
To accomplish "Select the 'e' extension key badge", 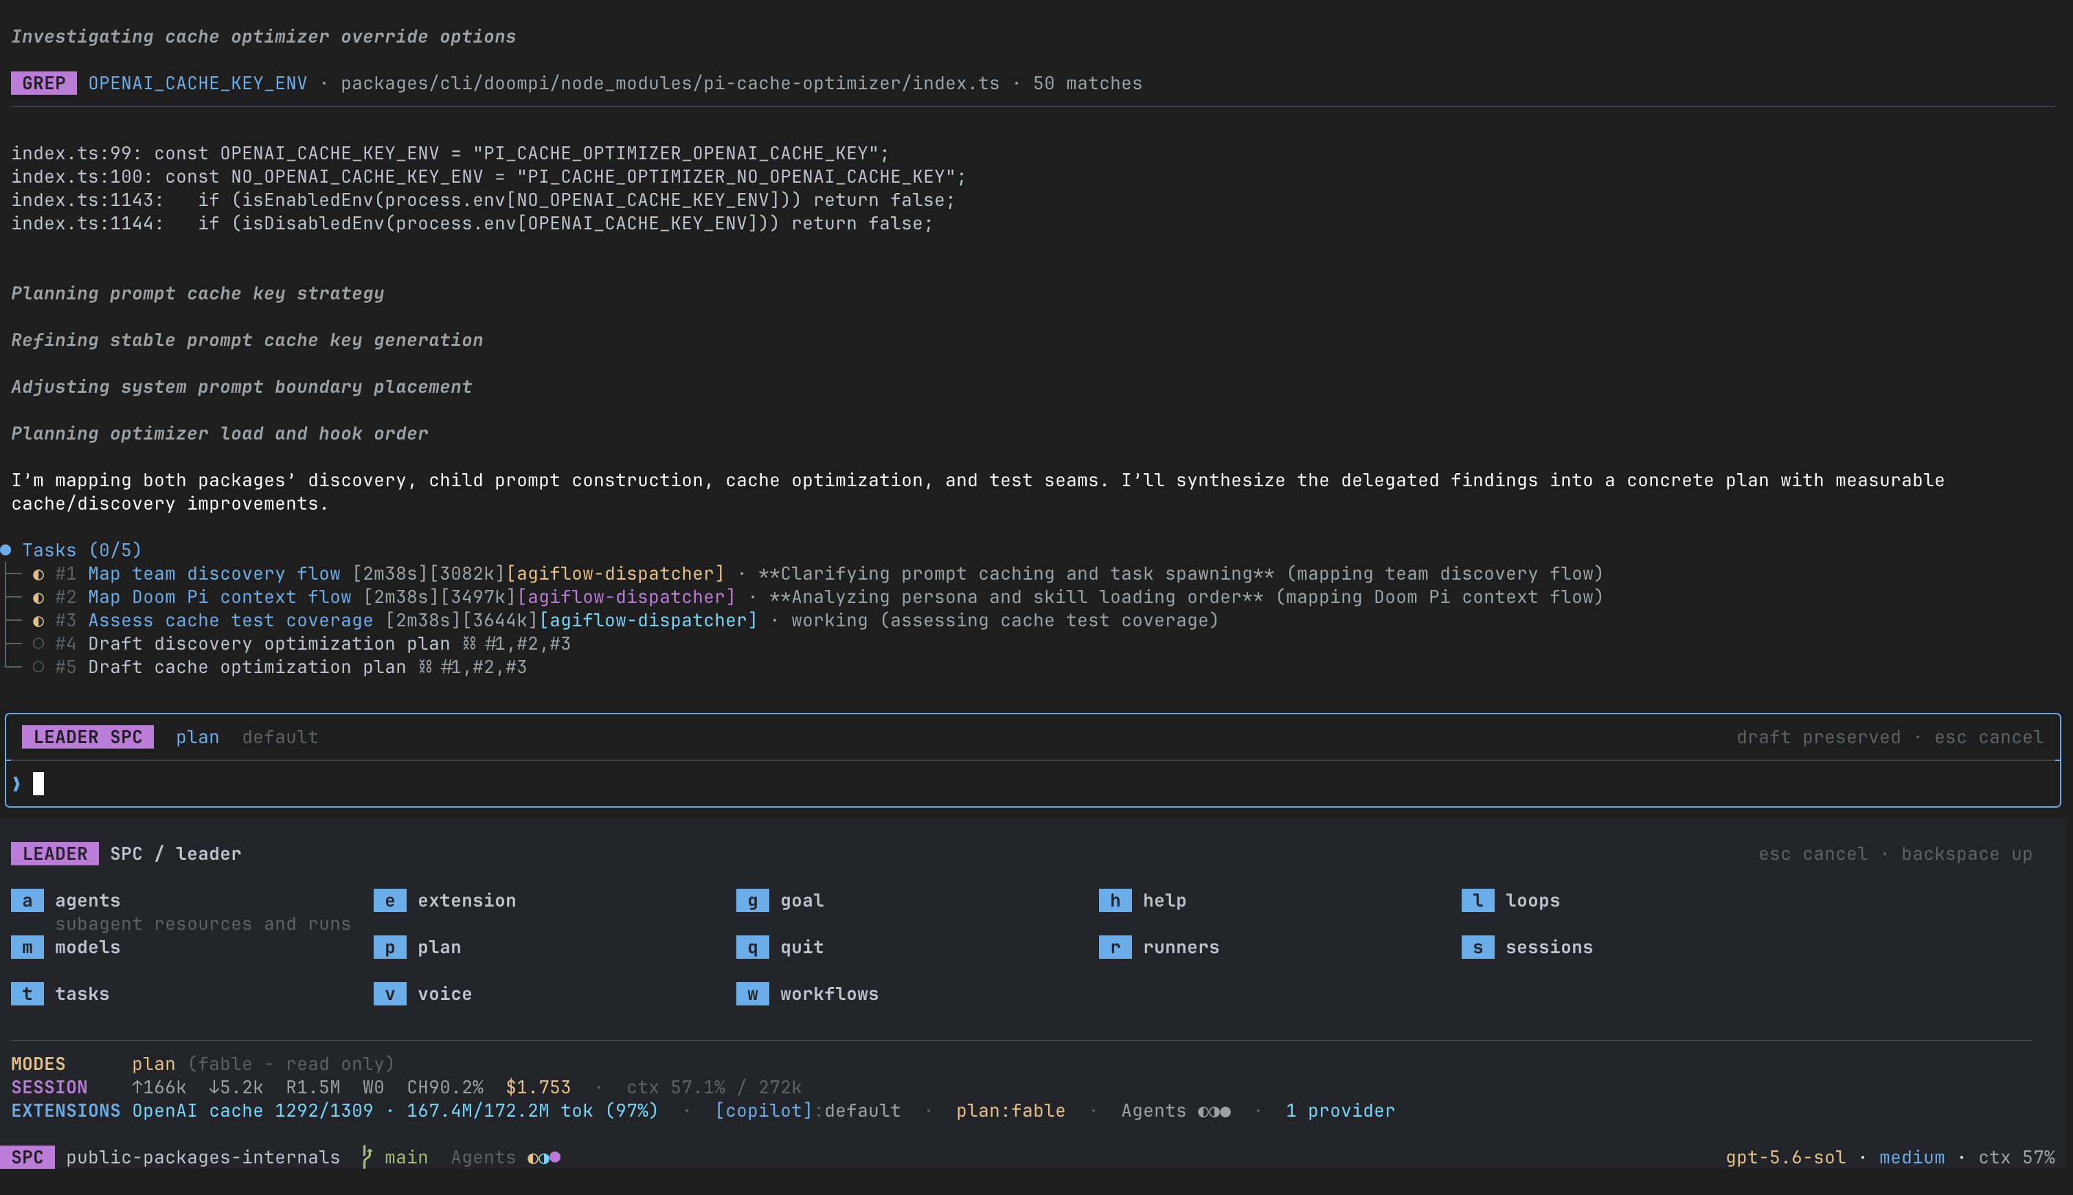I will pyautogui.click(x=390, y=900).
